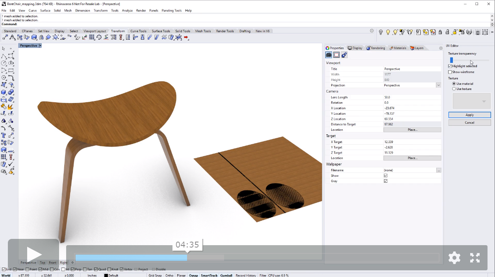Click the Rectangular Array icon in Transform toolbar
Viewport: 495px width, 277px height.
(x=92, y=38)
